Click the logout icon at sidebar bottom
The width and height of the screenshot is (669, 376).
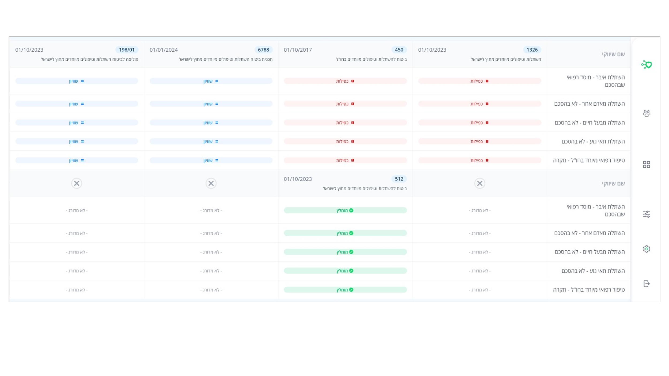(647, 284)
